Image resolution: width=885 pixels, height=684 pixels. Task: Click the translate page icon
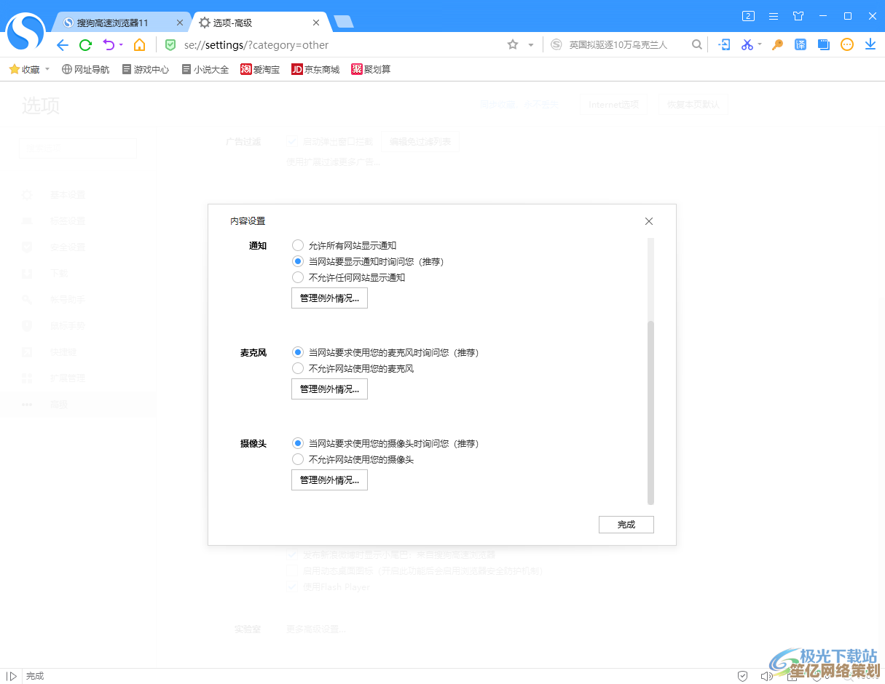click(x=801, y=45)
